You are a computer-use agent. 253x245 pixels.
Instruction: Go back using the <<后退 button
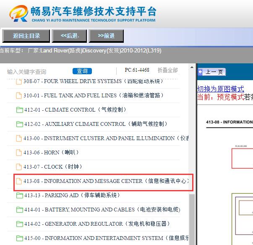[x=69, y=36]
